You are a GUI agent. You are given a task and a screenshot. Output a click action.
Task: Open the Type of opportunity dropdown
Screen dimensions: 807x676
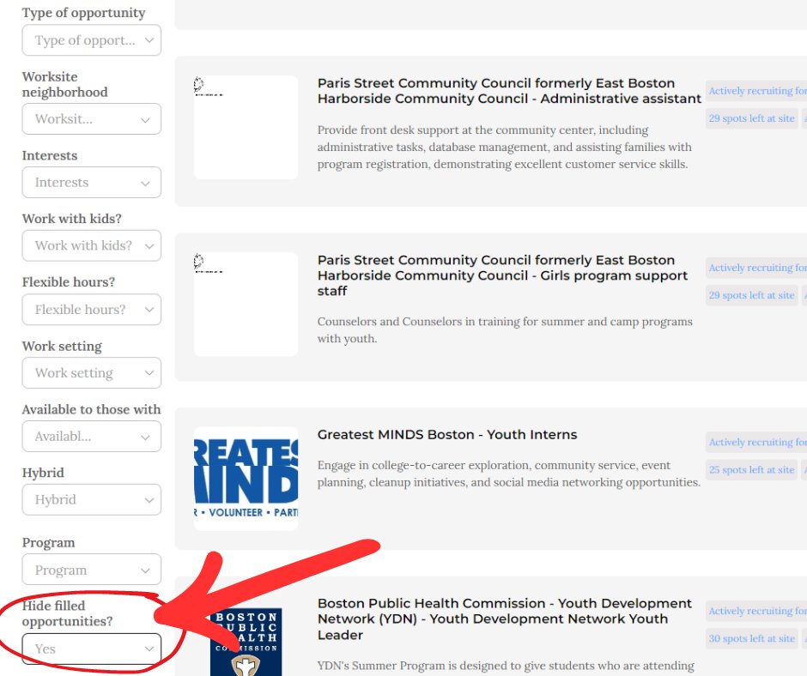tap(91, 39)
